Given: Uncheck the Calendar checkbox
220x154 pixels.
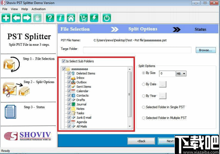Looking at the screenshot, I should pos(69,91).
